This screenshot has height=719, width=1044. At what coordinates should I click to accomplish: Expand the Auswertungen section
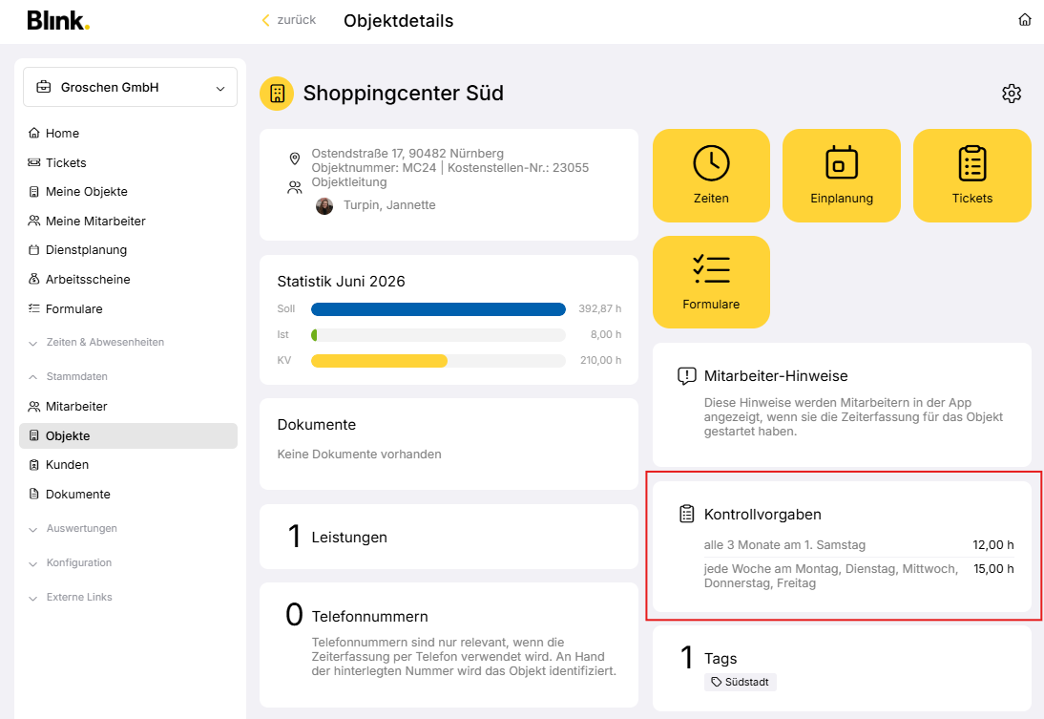[x=81, y=528]
